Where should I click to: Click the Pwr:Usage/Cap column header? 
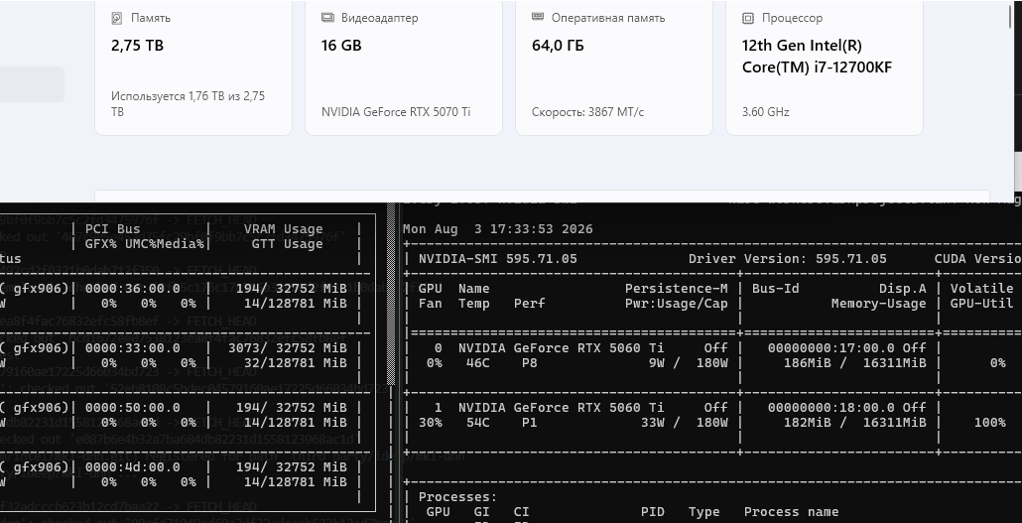point(676,304)
